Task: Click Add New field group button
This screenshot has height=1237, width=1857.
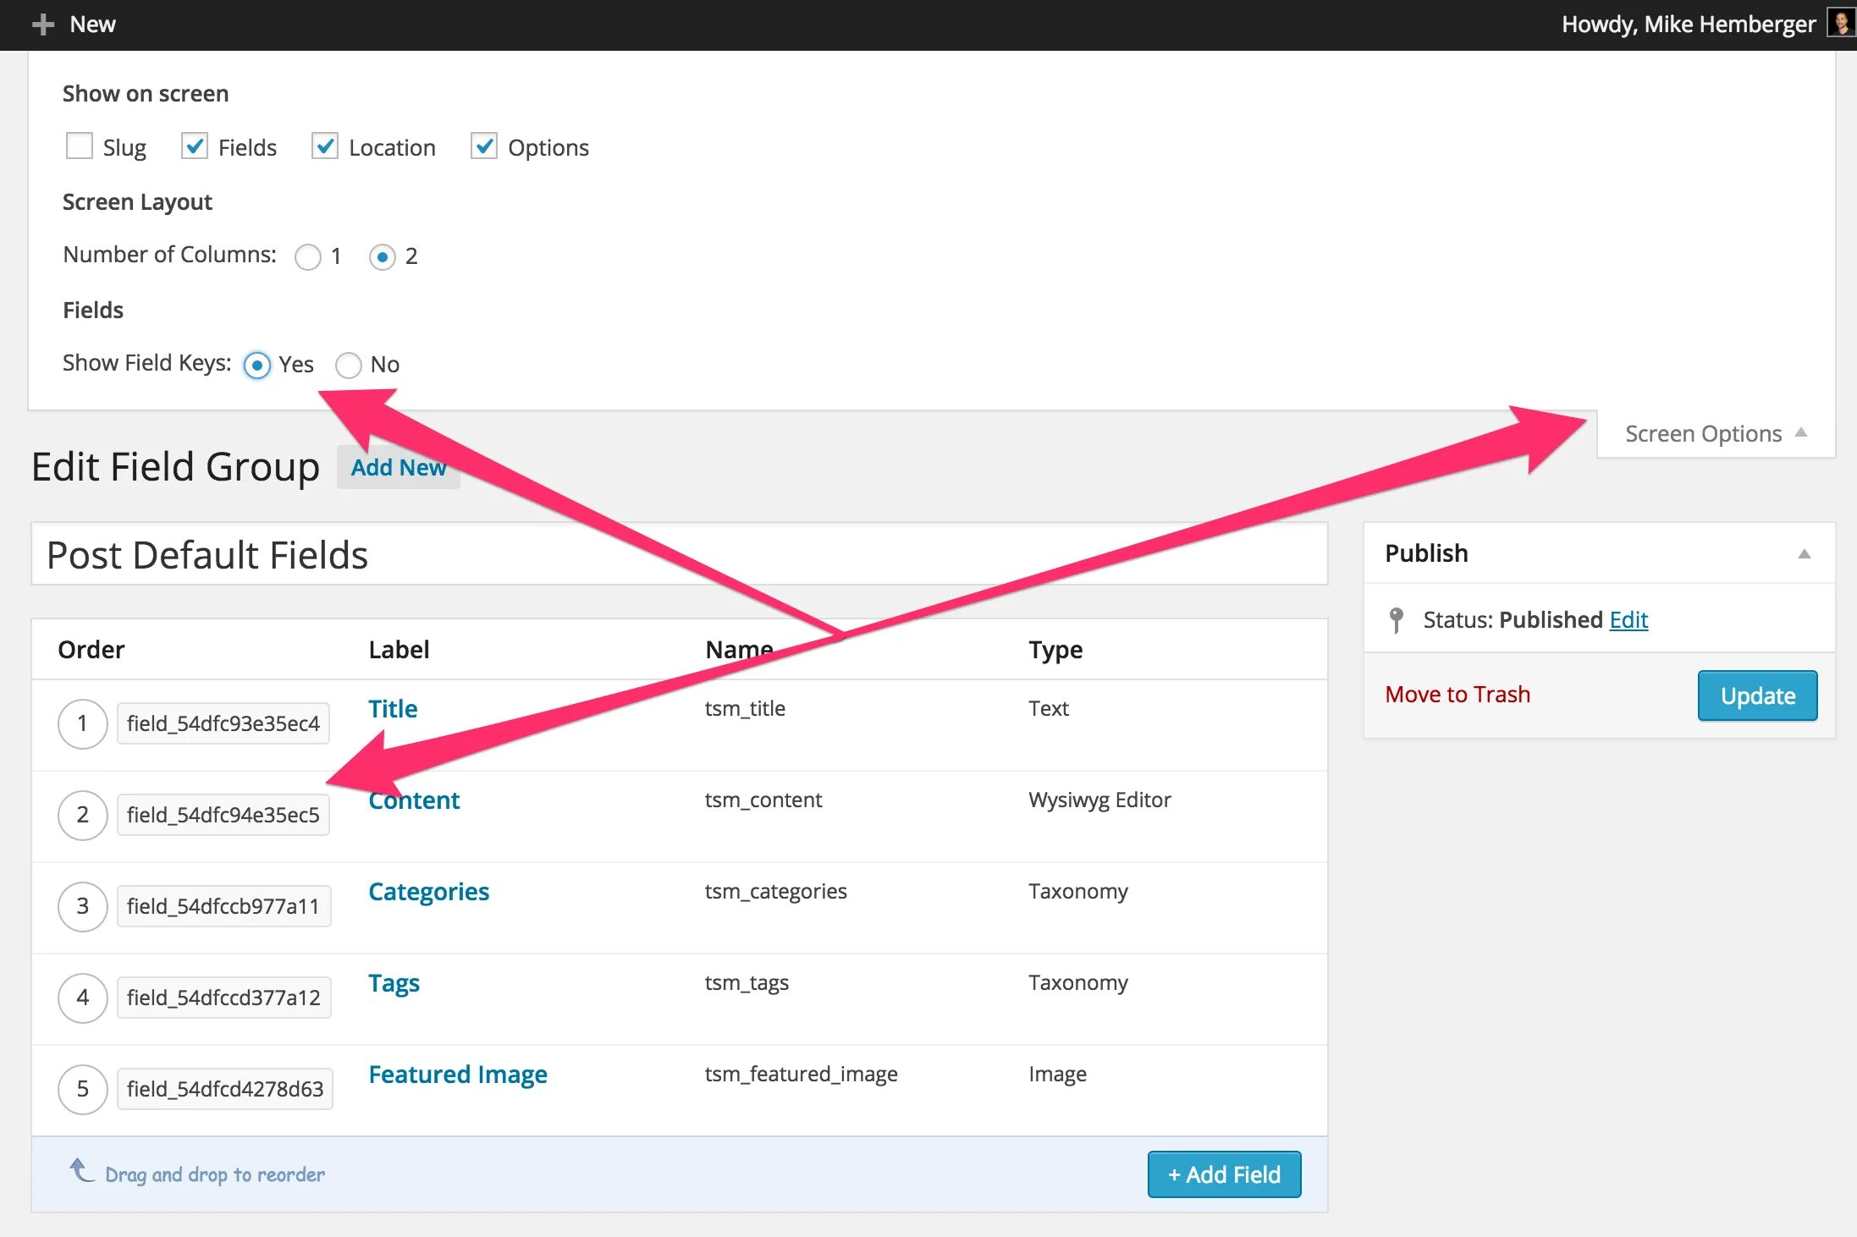Action: 399,467
